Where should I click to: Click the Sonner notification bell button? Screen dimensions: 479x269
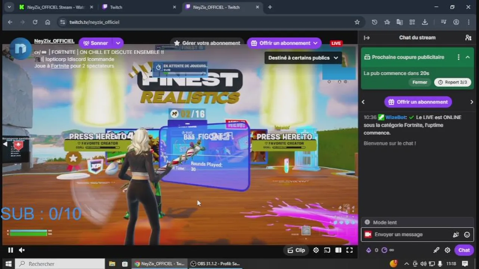[95, 43]
